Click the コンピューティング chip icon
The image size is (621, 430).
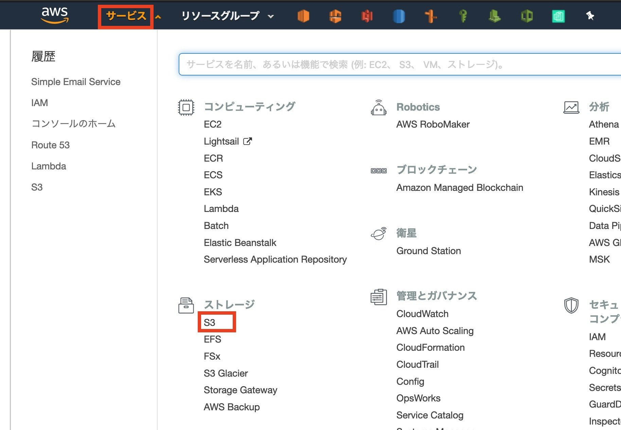pyautogui.click(x=186, y=107)
